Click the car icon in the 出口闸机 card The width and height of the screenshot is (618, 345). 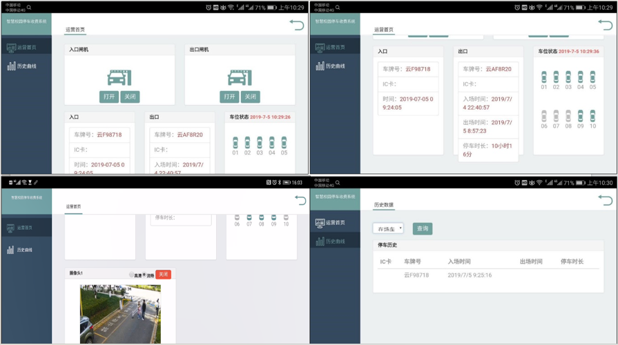pyautogui.click(x=240, y=77)
